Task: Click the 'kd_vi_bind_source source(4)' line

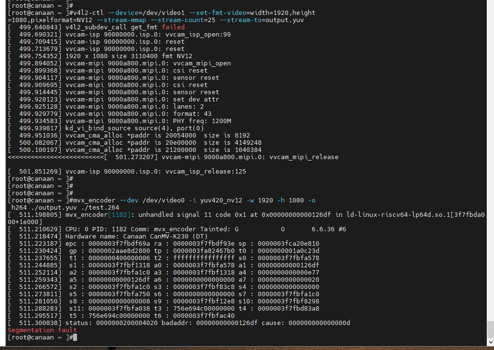Action: click(x=115, y=128)
